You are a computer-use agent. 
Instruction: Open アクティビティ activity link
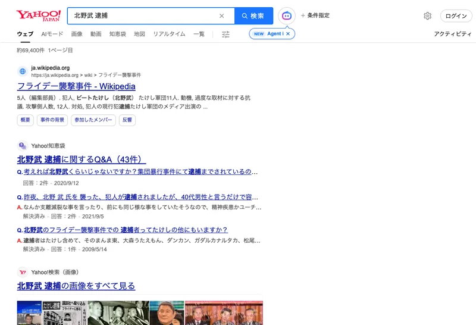click(x=452, y=34)
